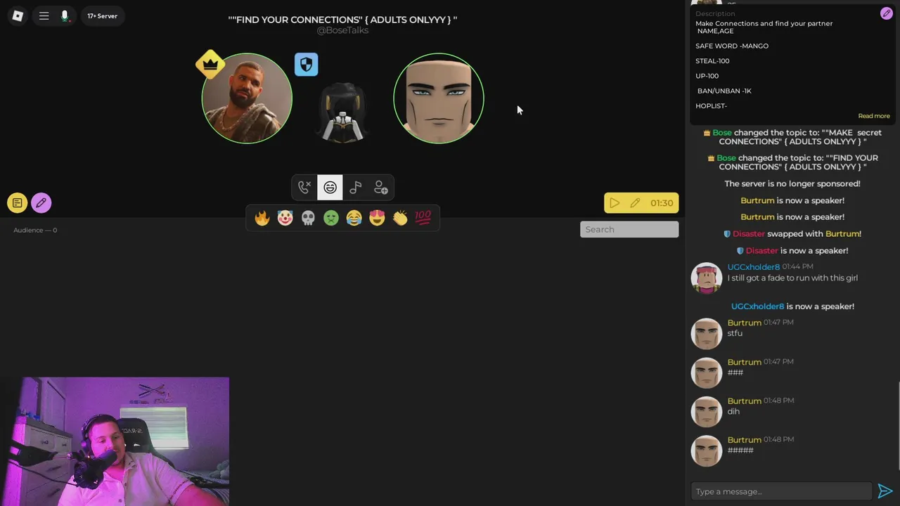This screenshot has height=506, width=900.
Task: Toggle the microphone mute
Action: [x=65, y=15]
